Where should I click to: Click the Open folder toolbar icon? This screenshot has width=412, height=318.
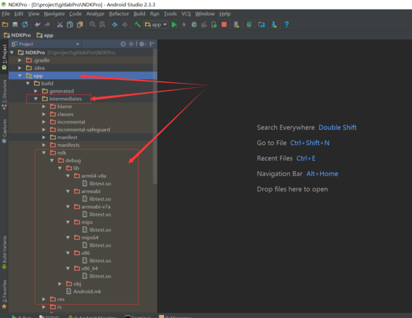(x=5, y=25)
